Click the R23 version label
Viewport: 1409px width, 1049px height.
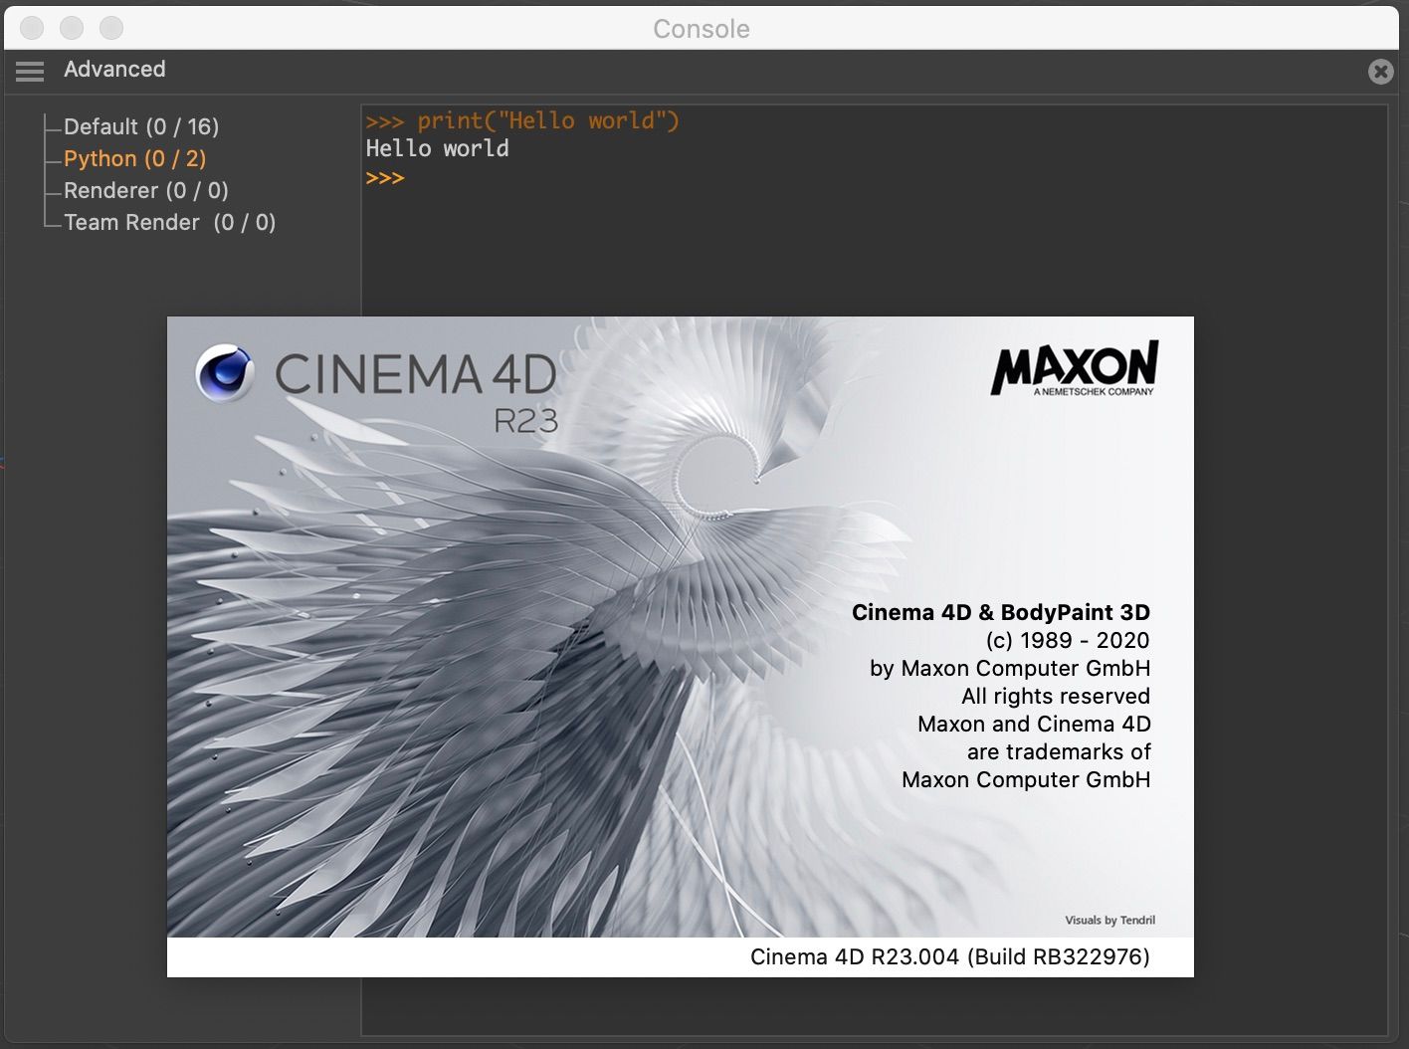tap(525, 422)
